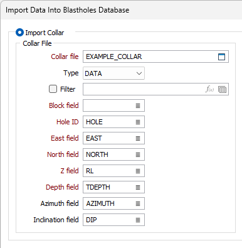This screenshot has width=242, height=248.
Task: Open Block field list icon
Action: pos(138,105)
